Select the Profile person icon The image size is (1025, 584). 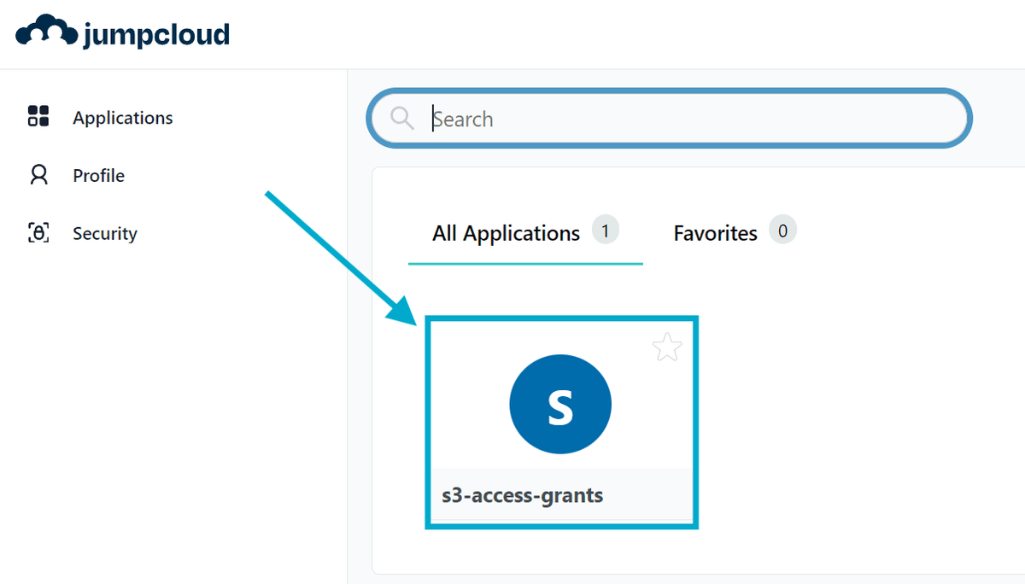[38, 175]
